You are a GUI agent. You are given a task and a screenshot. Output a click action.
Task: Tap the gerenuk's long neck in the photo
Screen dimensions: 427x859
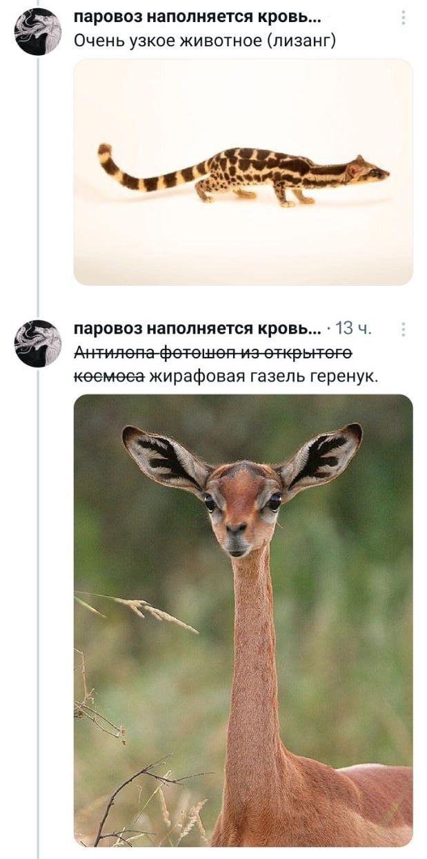pyautogui.click(x=257, y=656)
